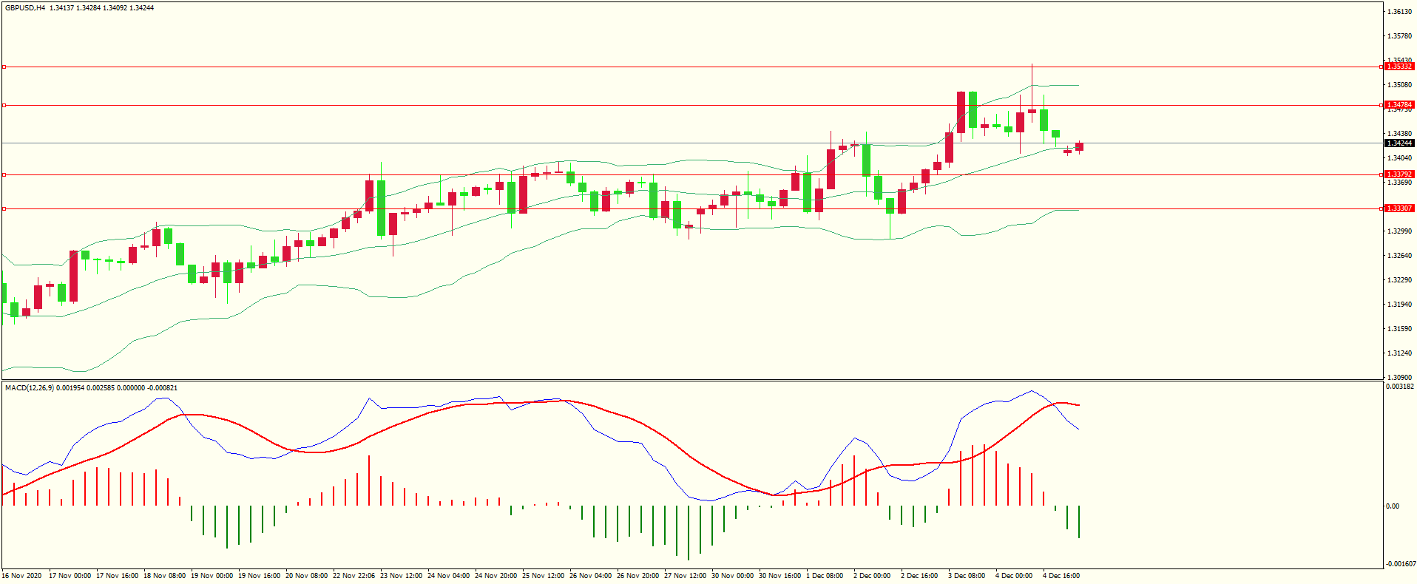1417x584 pixels.
Task: Click the 1 Dec 08:00 time label
Action: point(824,575)
